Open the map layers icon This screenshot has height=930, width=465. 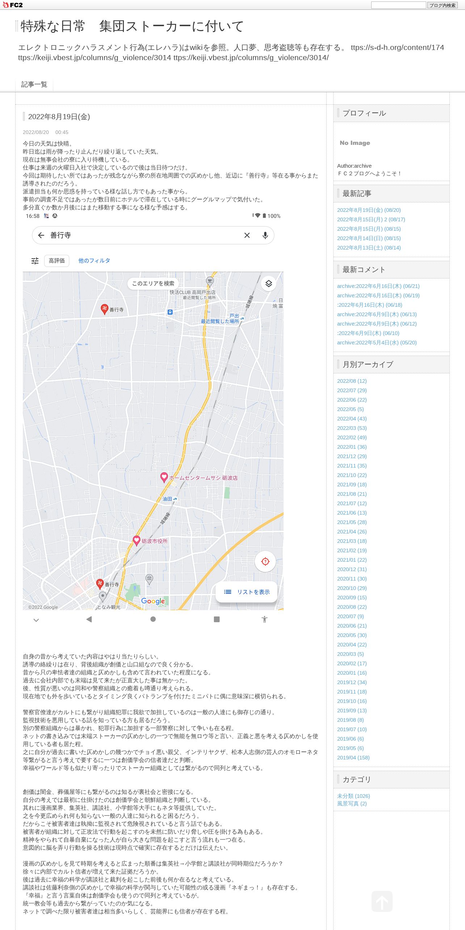pos(269,284)
